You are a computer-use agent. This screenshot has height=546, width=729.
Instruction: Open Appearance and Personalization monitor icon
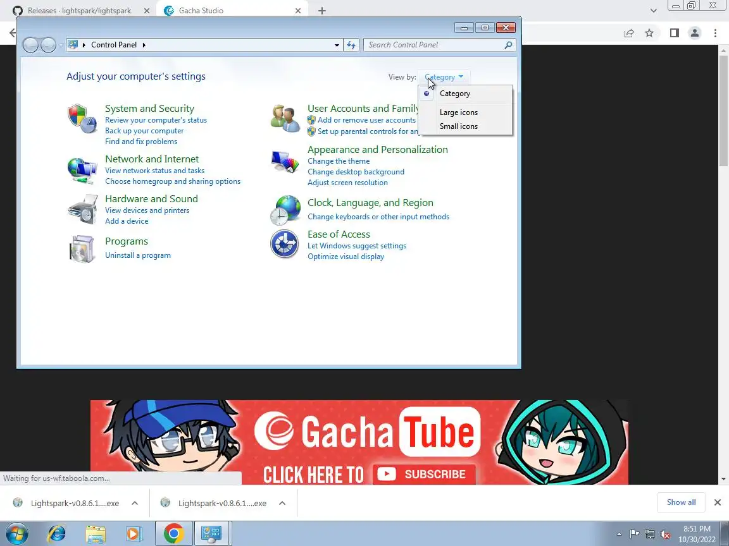click(x=285, y=162)
